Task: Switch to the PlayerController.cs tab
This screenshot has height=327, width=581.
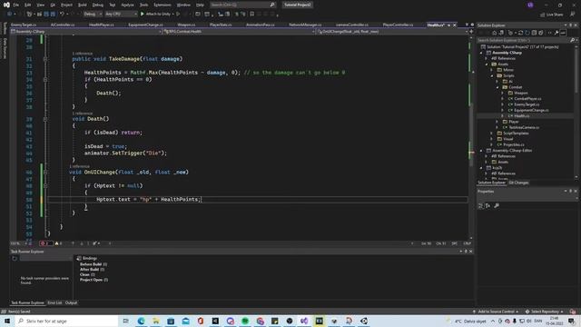Action: [398, 25]
